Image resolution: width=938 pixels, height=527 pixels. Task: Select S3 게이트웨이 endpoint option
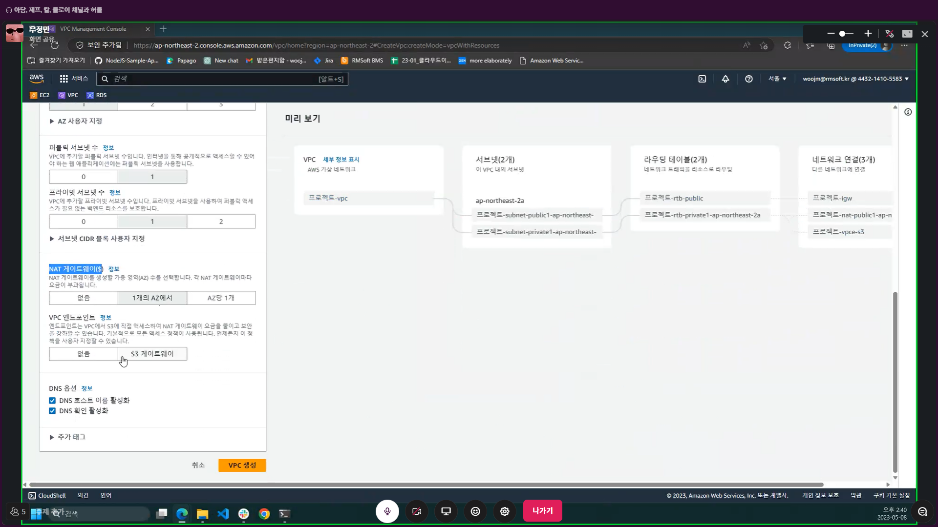click(152, 354)
